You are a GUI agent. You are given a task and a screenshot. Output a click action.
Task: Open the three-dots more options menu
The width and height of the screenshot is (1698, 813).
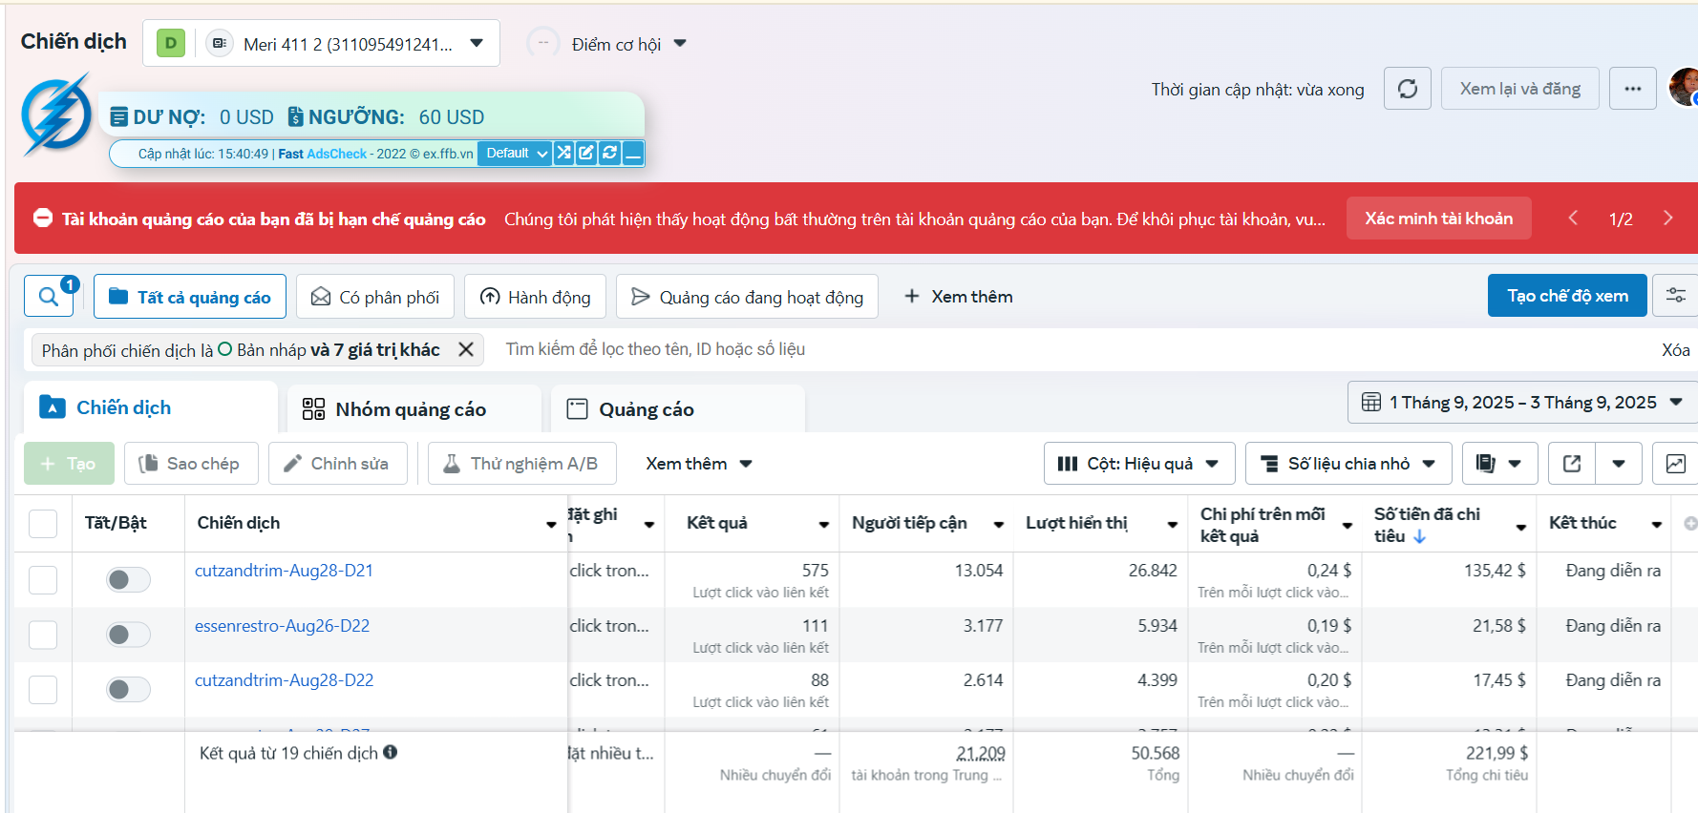point(1633,89)
